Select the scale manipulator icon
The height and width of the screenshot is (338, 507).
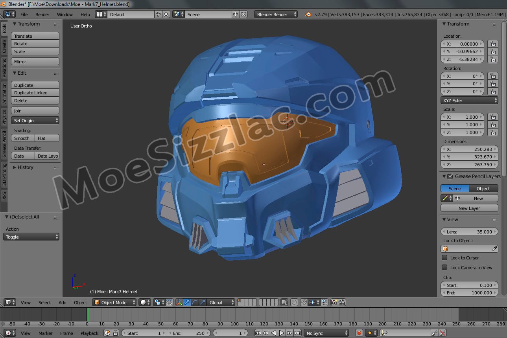(x=203, y=302)
